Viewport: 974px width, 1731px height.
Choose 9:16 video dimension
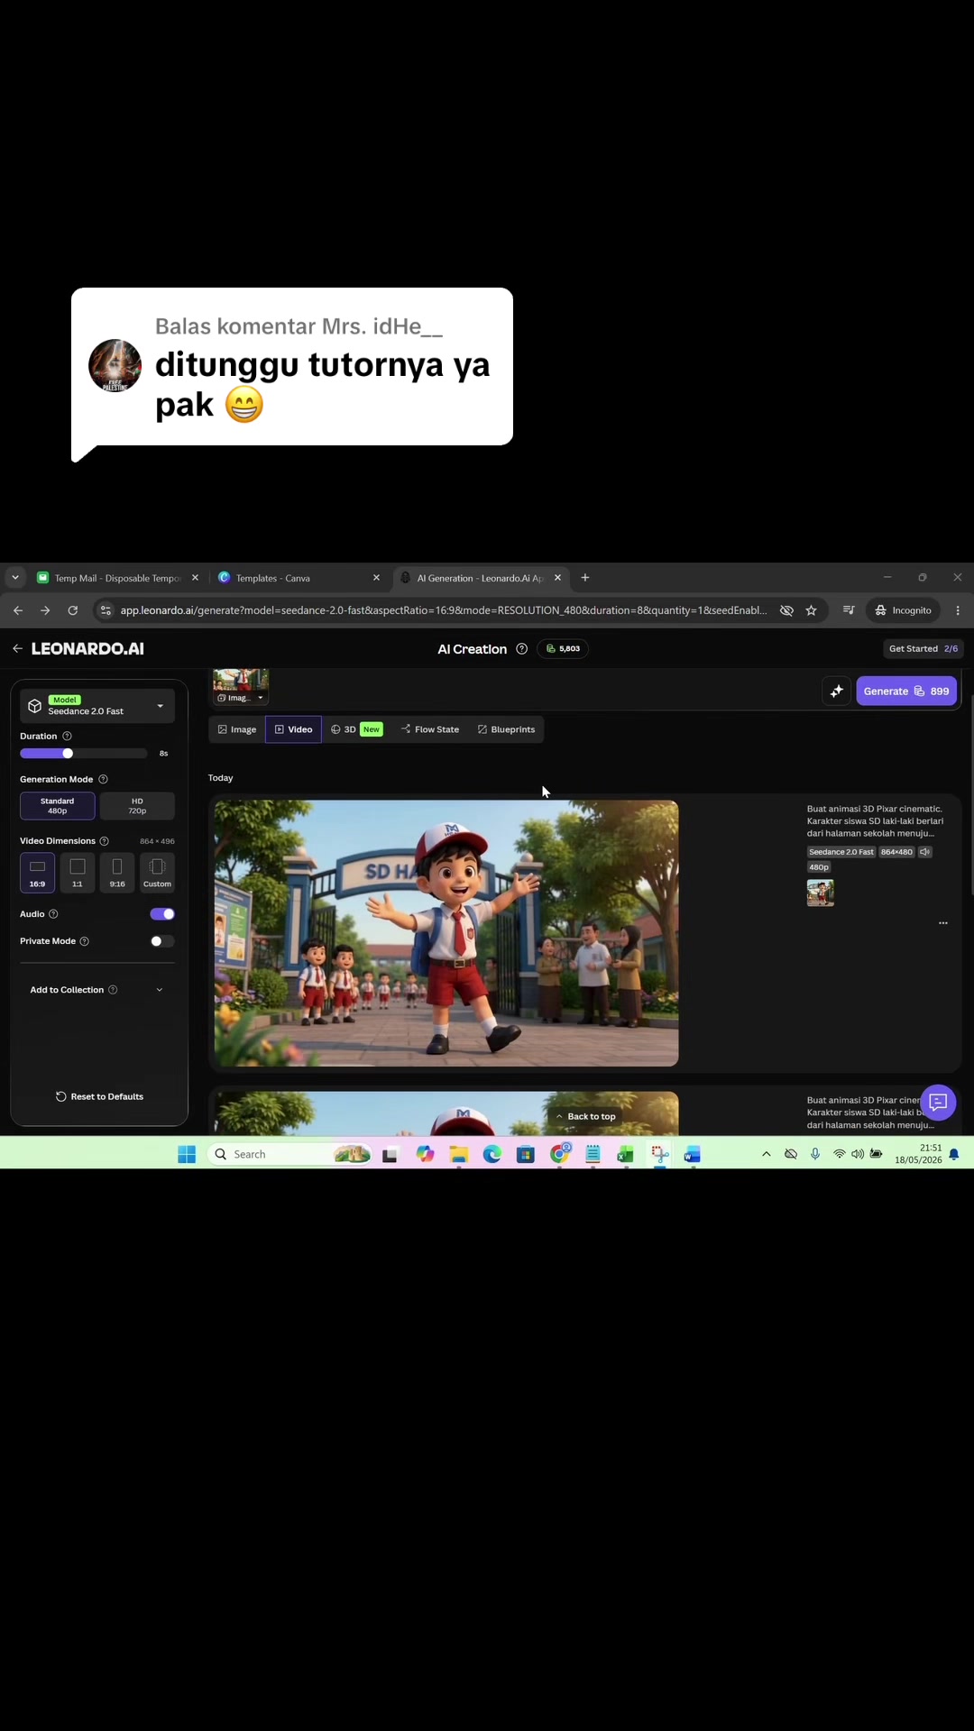pyautogui.click(x=117, y=873)
